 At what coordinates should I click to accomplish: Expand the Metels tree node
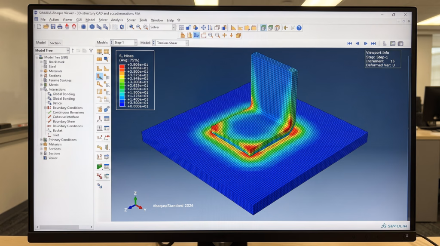[41, 85]
